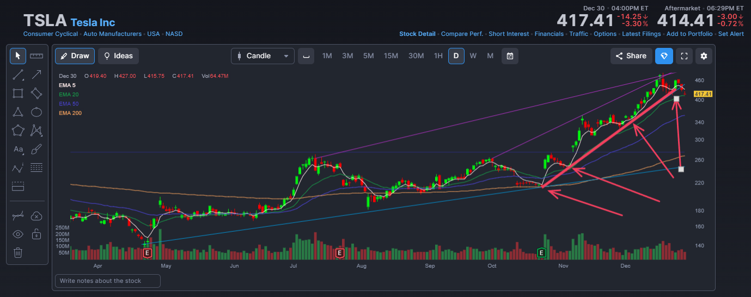This screenshot has height=297, width=751.
Task: Select the arrow drawing tool
Action: tap(36, 75)
